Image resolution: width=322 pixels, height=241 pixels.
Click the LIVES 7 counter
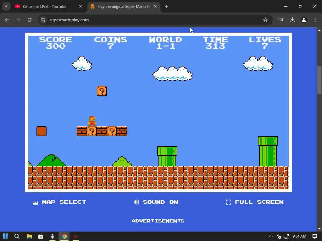coord(265,43)
